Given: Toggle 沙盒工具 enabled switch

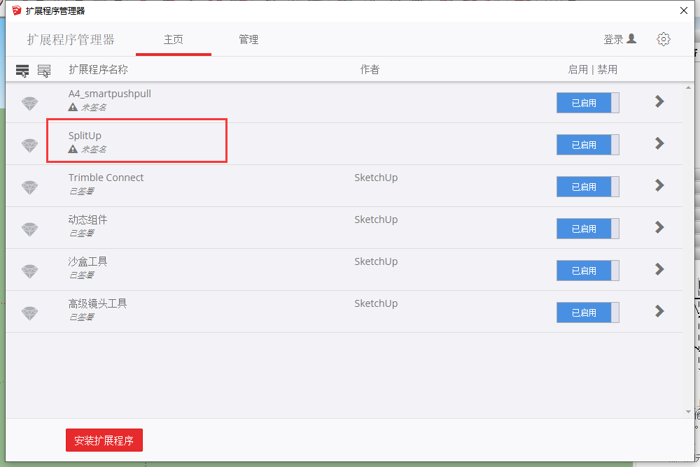Looking at the screenshot, I should pyautogui.click(x=587, y=271).
